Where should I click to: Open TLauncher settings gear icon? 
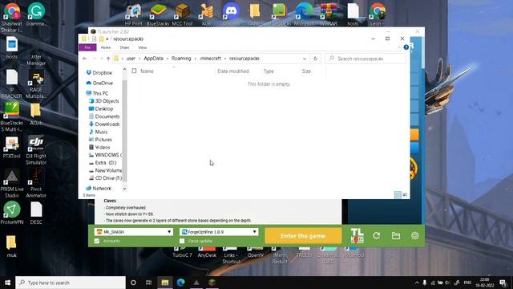point(415,235)
